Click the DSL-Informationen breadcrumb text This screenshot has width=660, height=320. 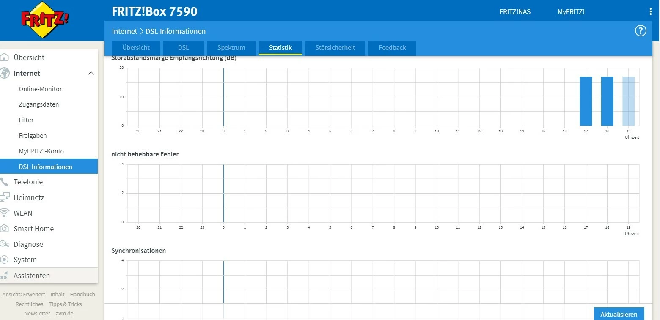pos(176,31)
